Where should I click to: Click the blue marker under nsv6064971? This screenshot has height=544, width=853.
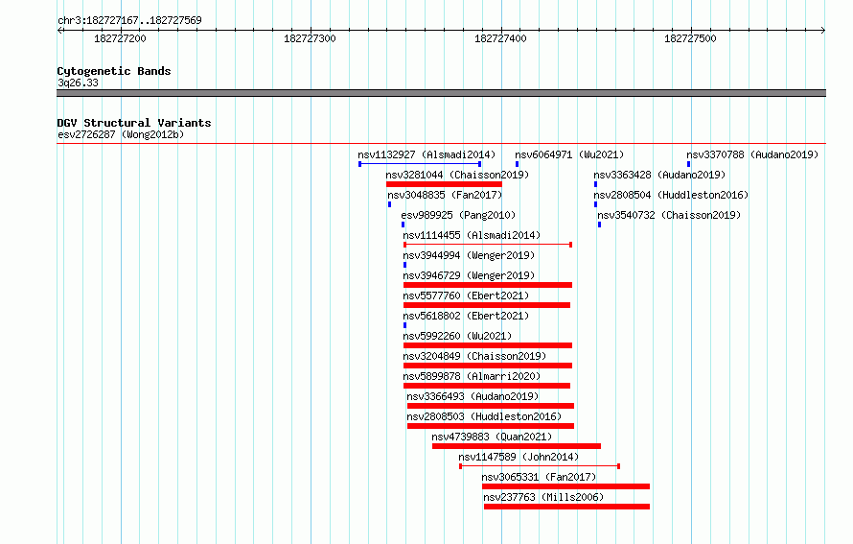pos(517,164)
